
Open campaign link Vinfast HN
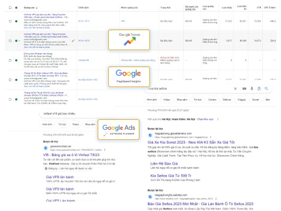[83, 60]
